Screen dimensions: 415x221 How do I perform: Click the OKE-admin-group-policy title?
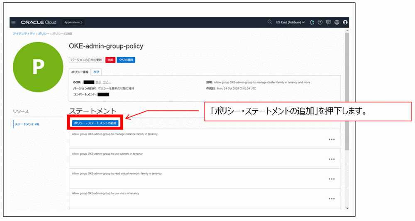pyautogui.click(x=106, y=46)
